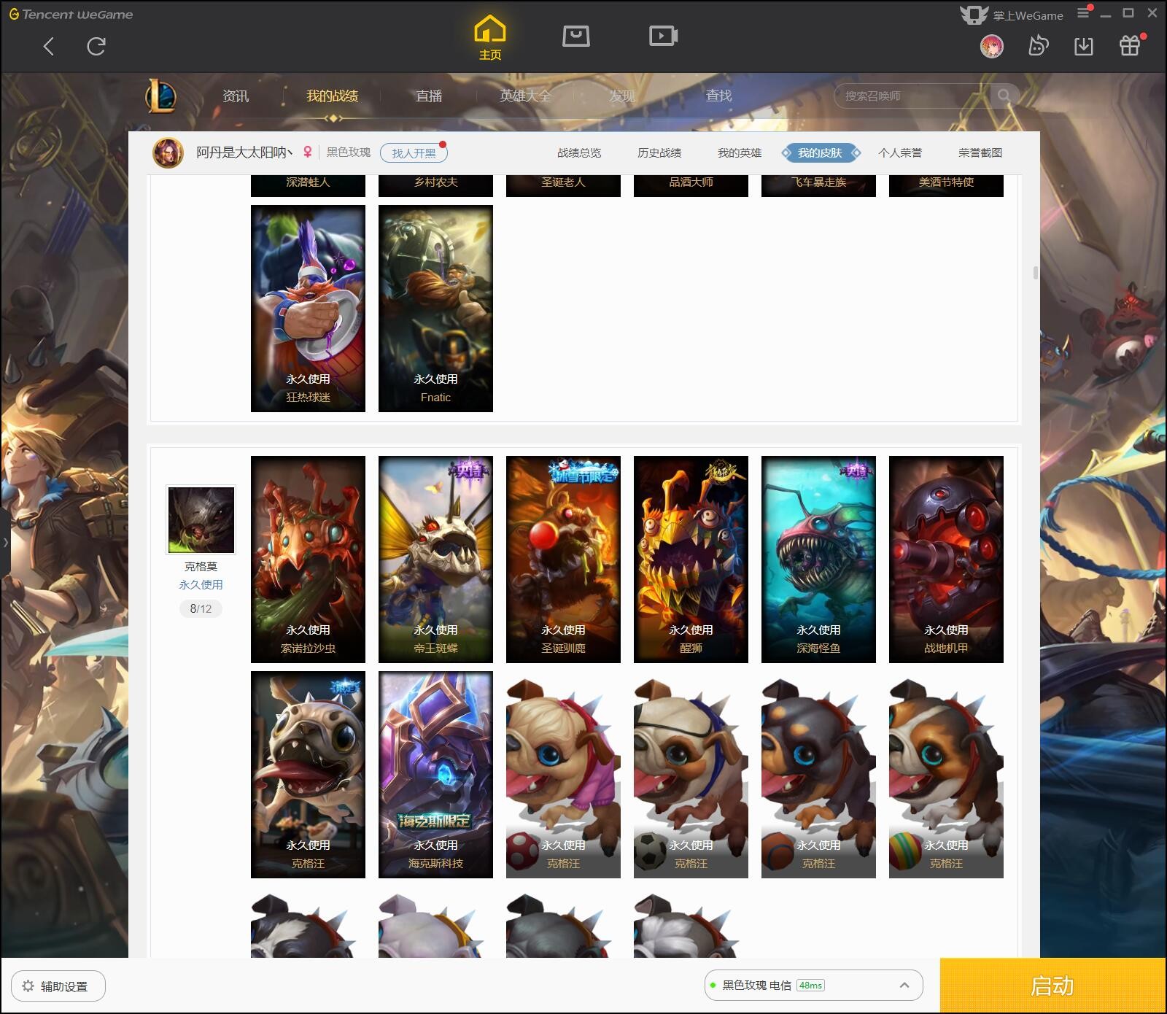Viewport: 1167px width, 1014px height.
Task: Click in the 搜索召唤师 search field
Action: 912,96
